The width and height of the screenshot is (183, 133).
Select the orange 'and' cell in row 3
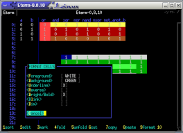click(x=55, y=39)
